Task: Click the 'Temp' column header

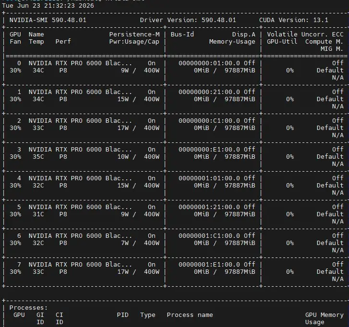Action: (36, 42)
